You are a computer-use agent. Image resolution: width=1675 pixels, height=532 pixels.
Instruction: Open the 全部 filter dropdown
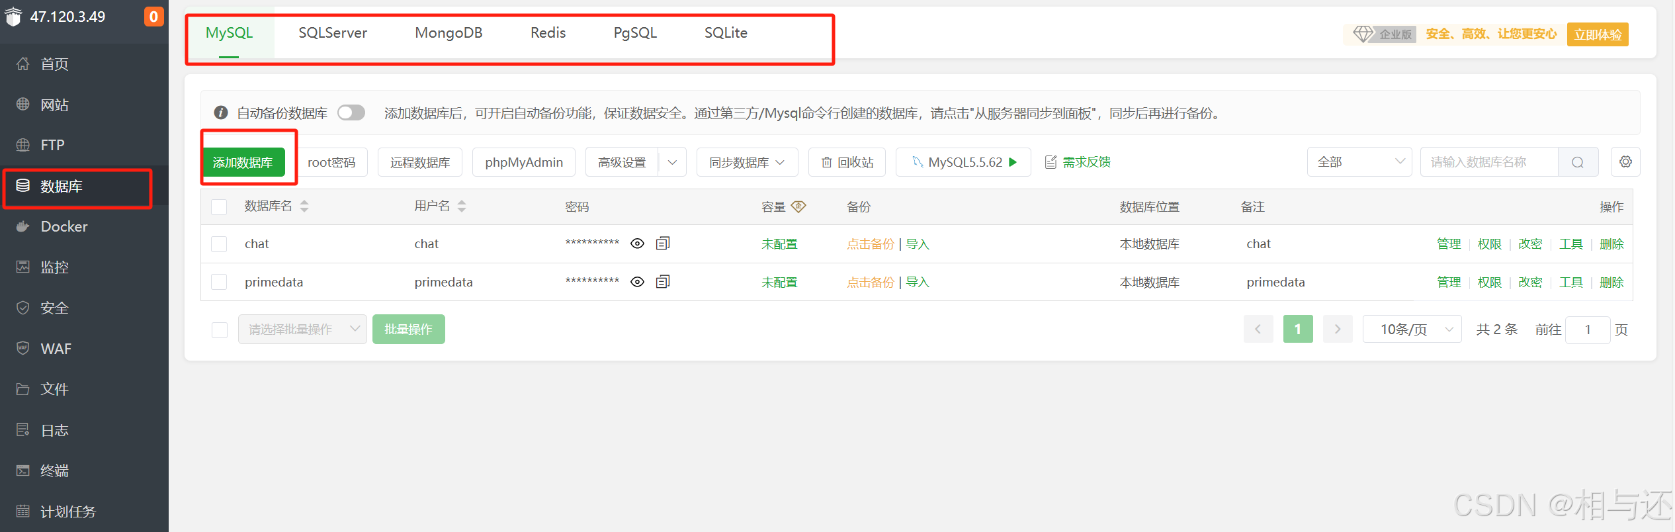pos(1359,162)
